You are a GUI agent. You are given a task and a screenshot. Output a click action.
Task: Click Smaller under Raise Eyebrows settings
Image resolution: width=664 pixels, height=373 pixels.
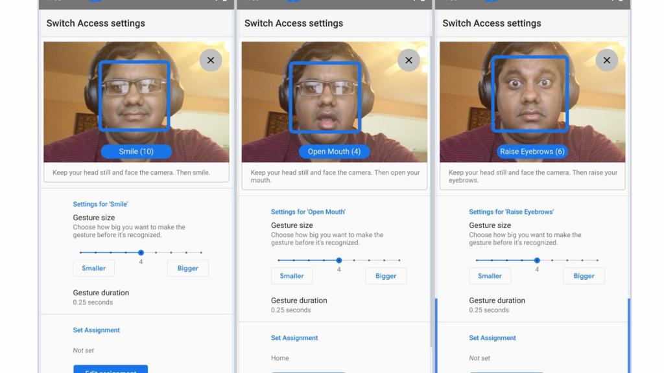click(x=490, y=276)
